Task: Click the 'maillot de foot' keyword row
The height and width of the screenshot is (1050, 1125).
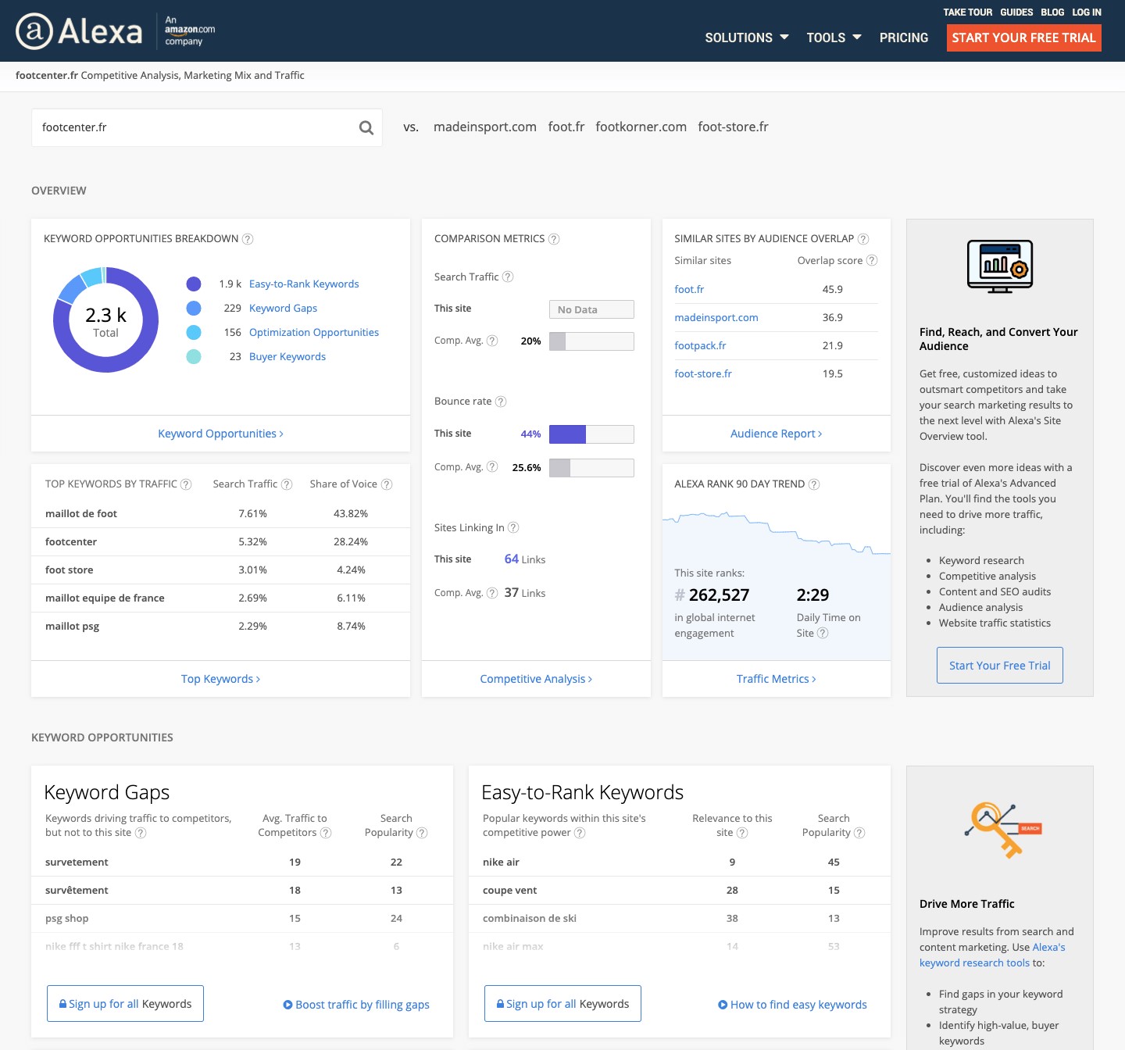Action: (x=220, y=514)
